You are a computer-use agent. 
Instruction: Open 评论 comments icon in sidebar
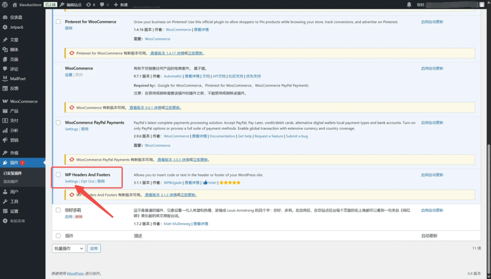pos(5,69)
